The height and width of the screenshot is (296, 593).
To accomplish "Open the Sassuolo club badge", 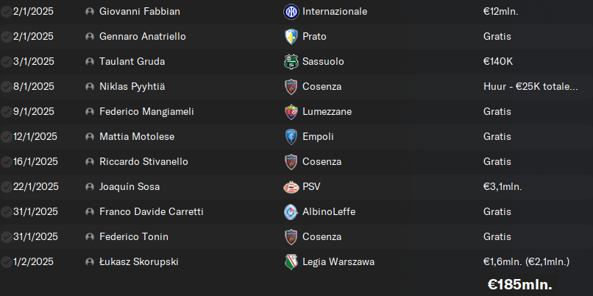I will pyautogui.click(x=291, y=62).
